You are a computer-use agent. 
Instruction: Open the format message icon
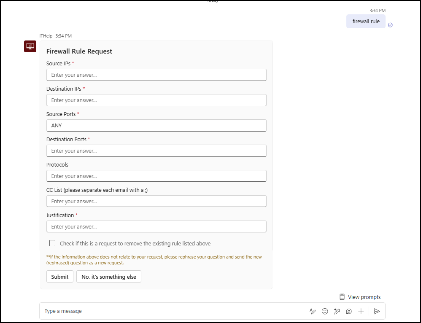(312, 311)
